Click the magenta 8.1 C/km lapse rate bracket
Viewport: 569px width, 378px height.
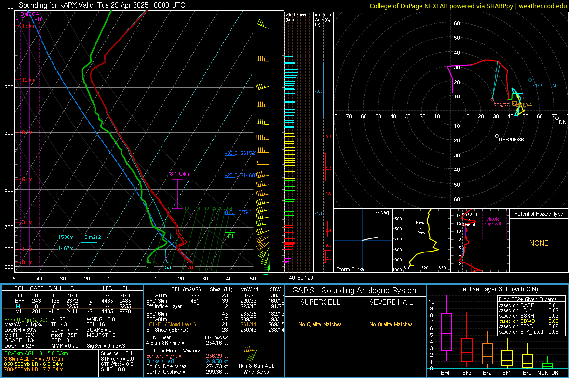[177, 194]
